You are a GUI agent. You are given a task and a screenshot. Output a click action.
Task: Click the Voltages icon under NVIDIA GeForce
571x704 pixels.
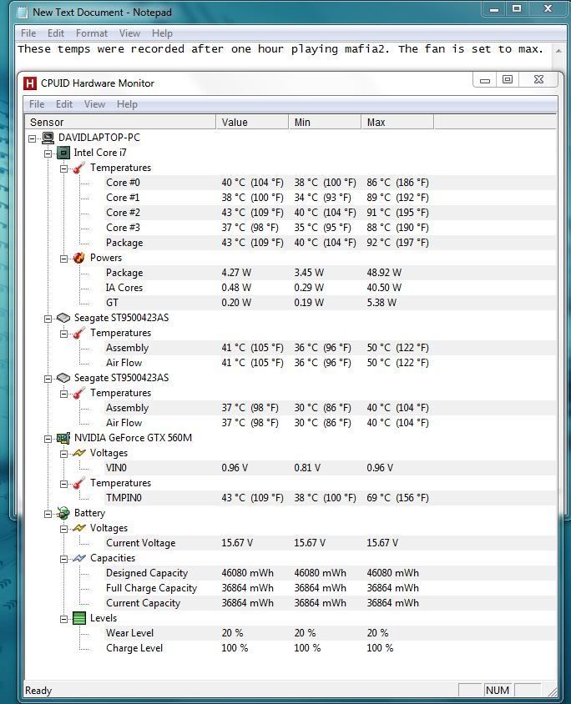[79, 453]
